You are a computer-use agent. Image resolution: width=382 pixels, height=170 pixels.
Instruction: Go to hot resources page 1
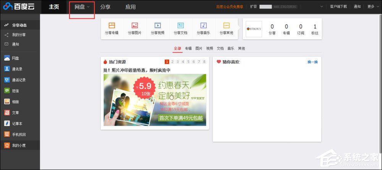[x=167, y=62]
